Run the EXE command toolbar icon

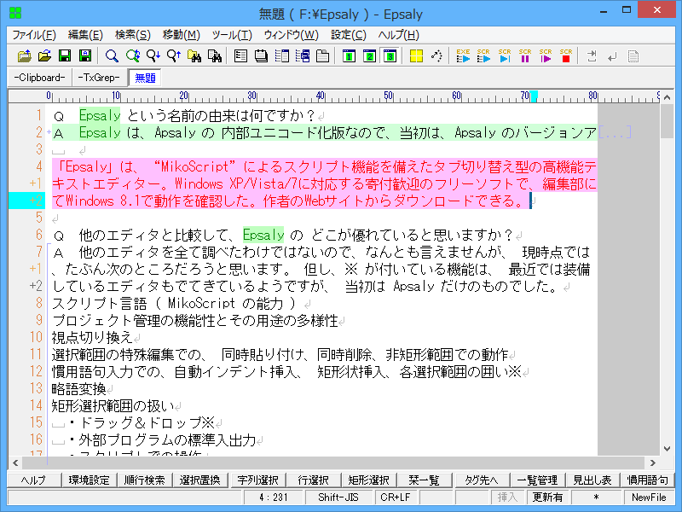[462, 58]
